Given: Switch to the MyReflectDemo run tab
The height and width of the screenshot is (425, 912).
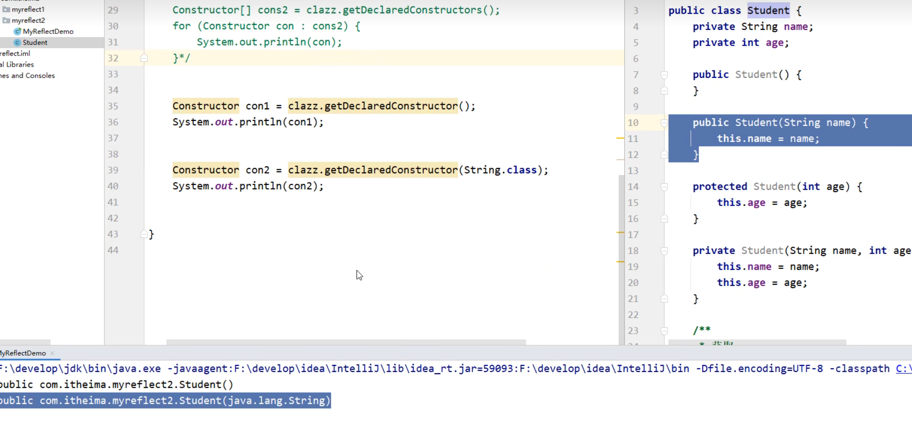Looking at the screenshot, I should point(23,353).
